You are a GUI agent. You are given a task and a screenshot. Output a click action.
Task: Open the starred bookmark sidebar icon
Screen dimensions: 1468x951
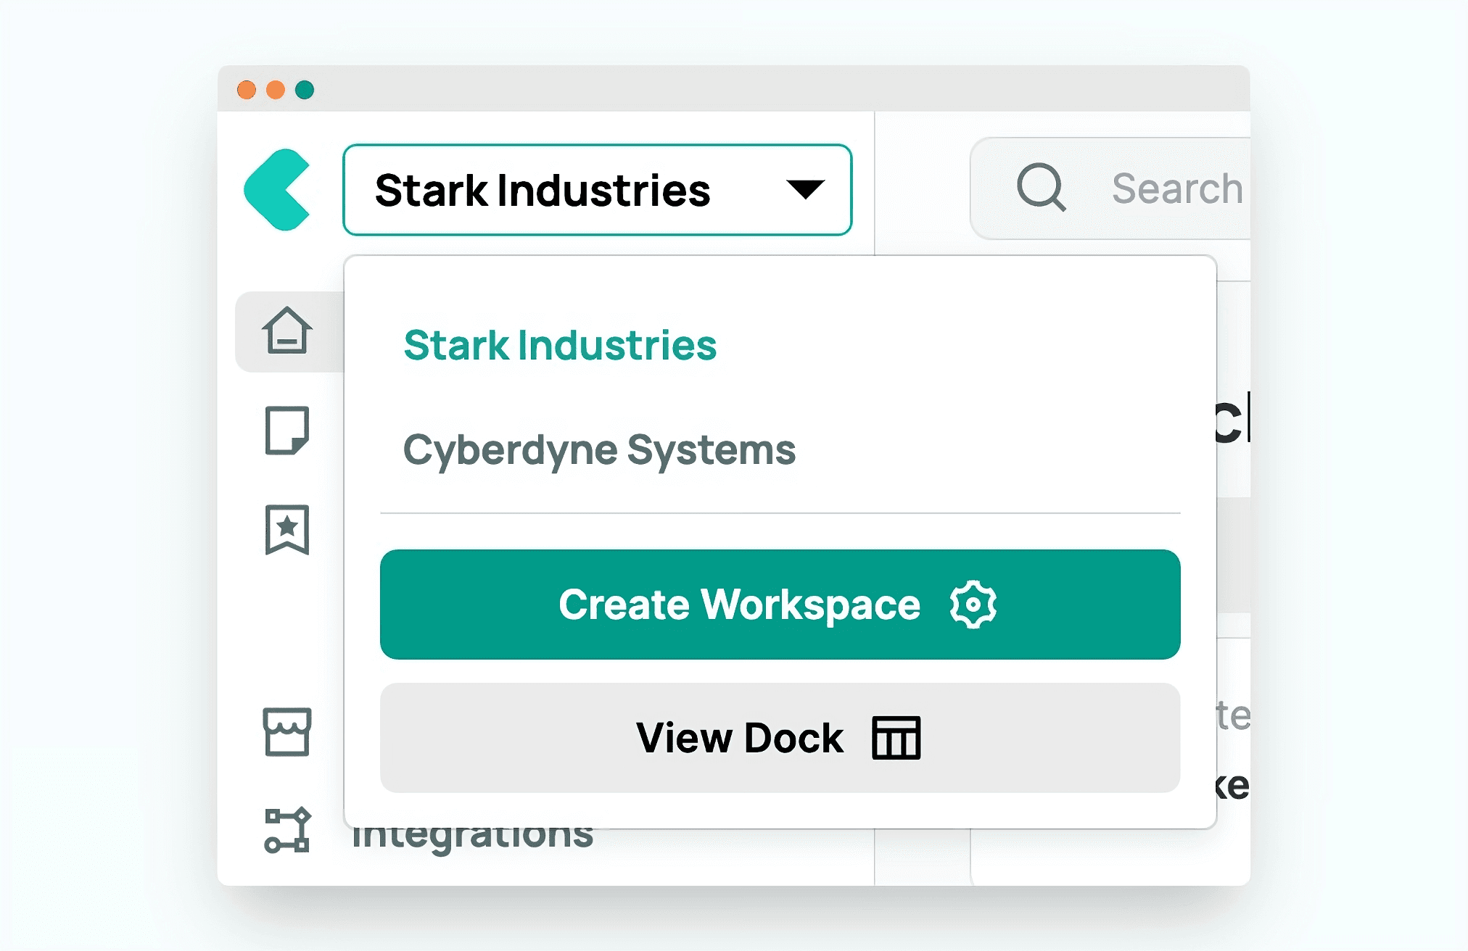click(x=287, y=529)
